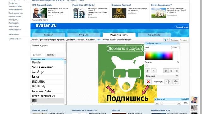Select the Добавлю в друзья text on canvas
The image size is (202, 114).
coord(125,48)
